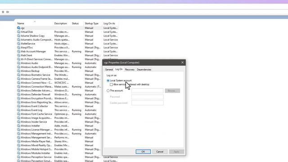This screenshot has height=162, width=288.
Task: Select Windows License Manager service row
Action: 59,130
